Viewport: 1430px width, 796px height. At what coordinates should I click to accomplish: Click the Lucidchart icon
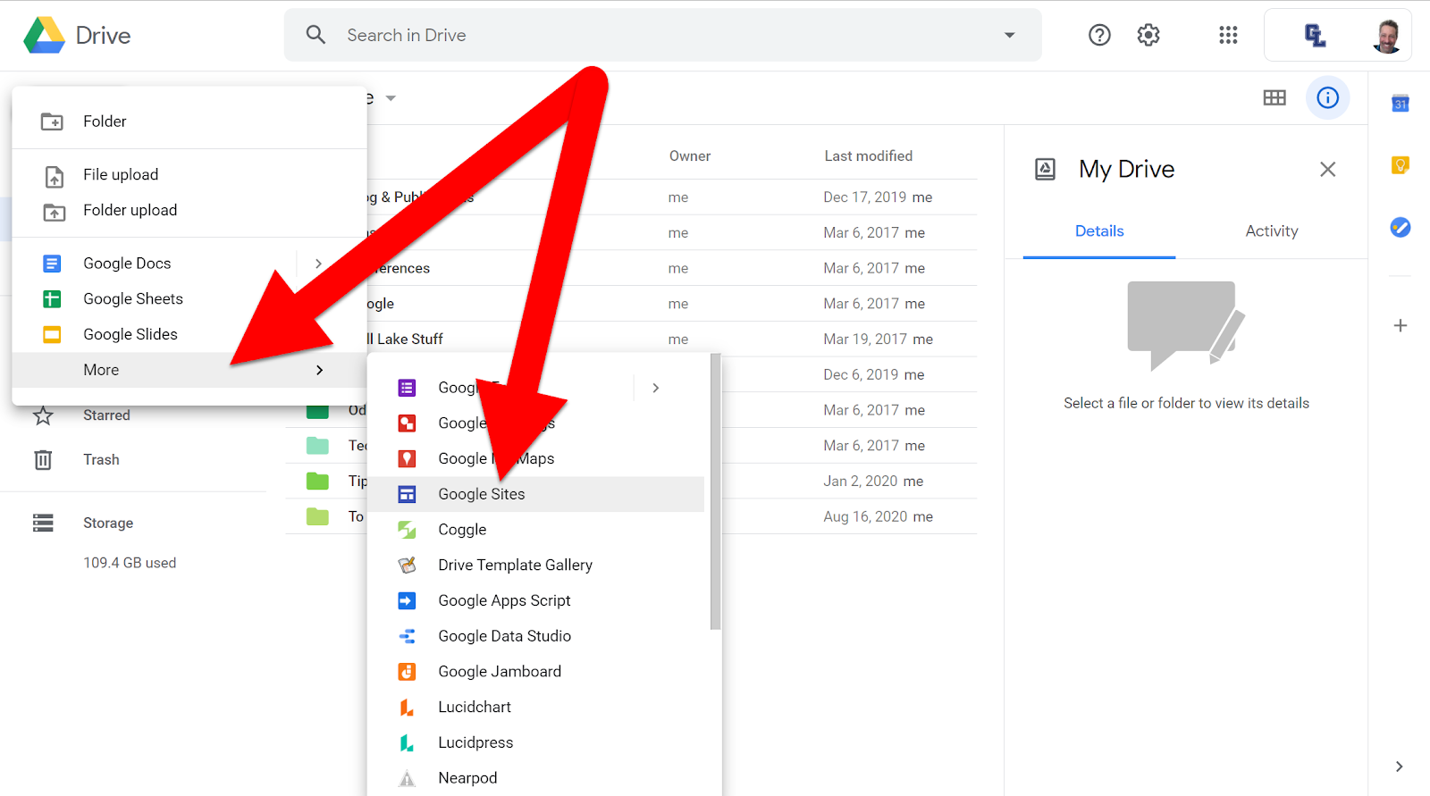pos(407,708)
